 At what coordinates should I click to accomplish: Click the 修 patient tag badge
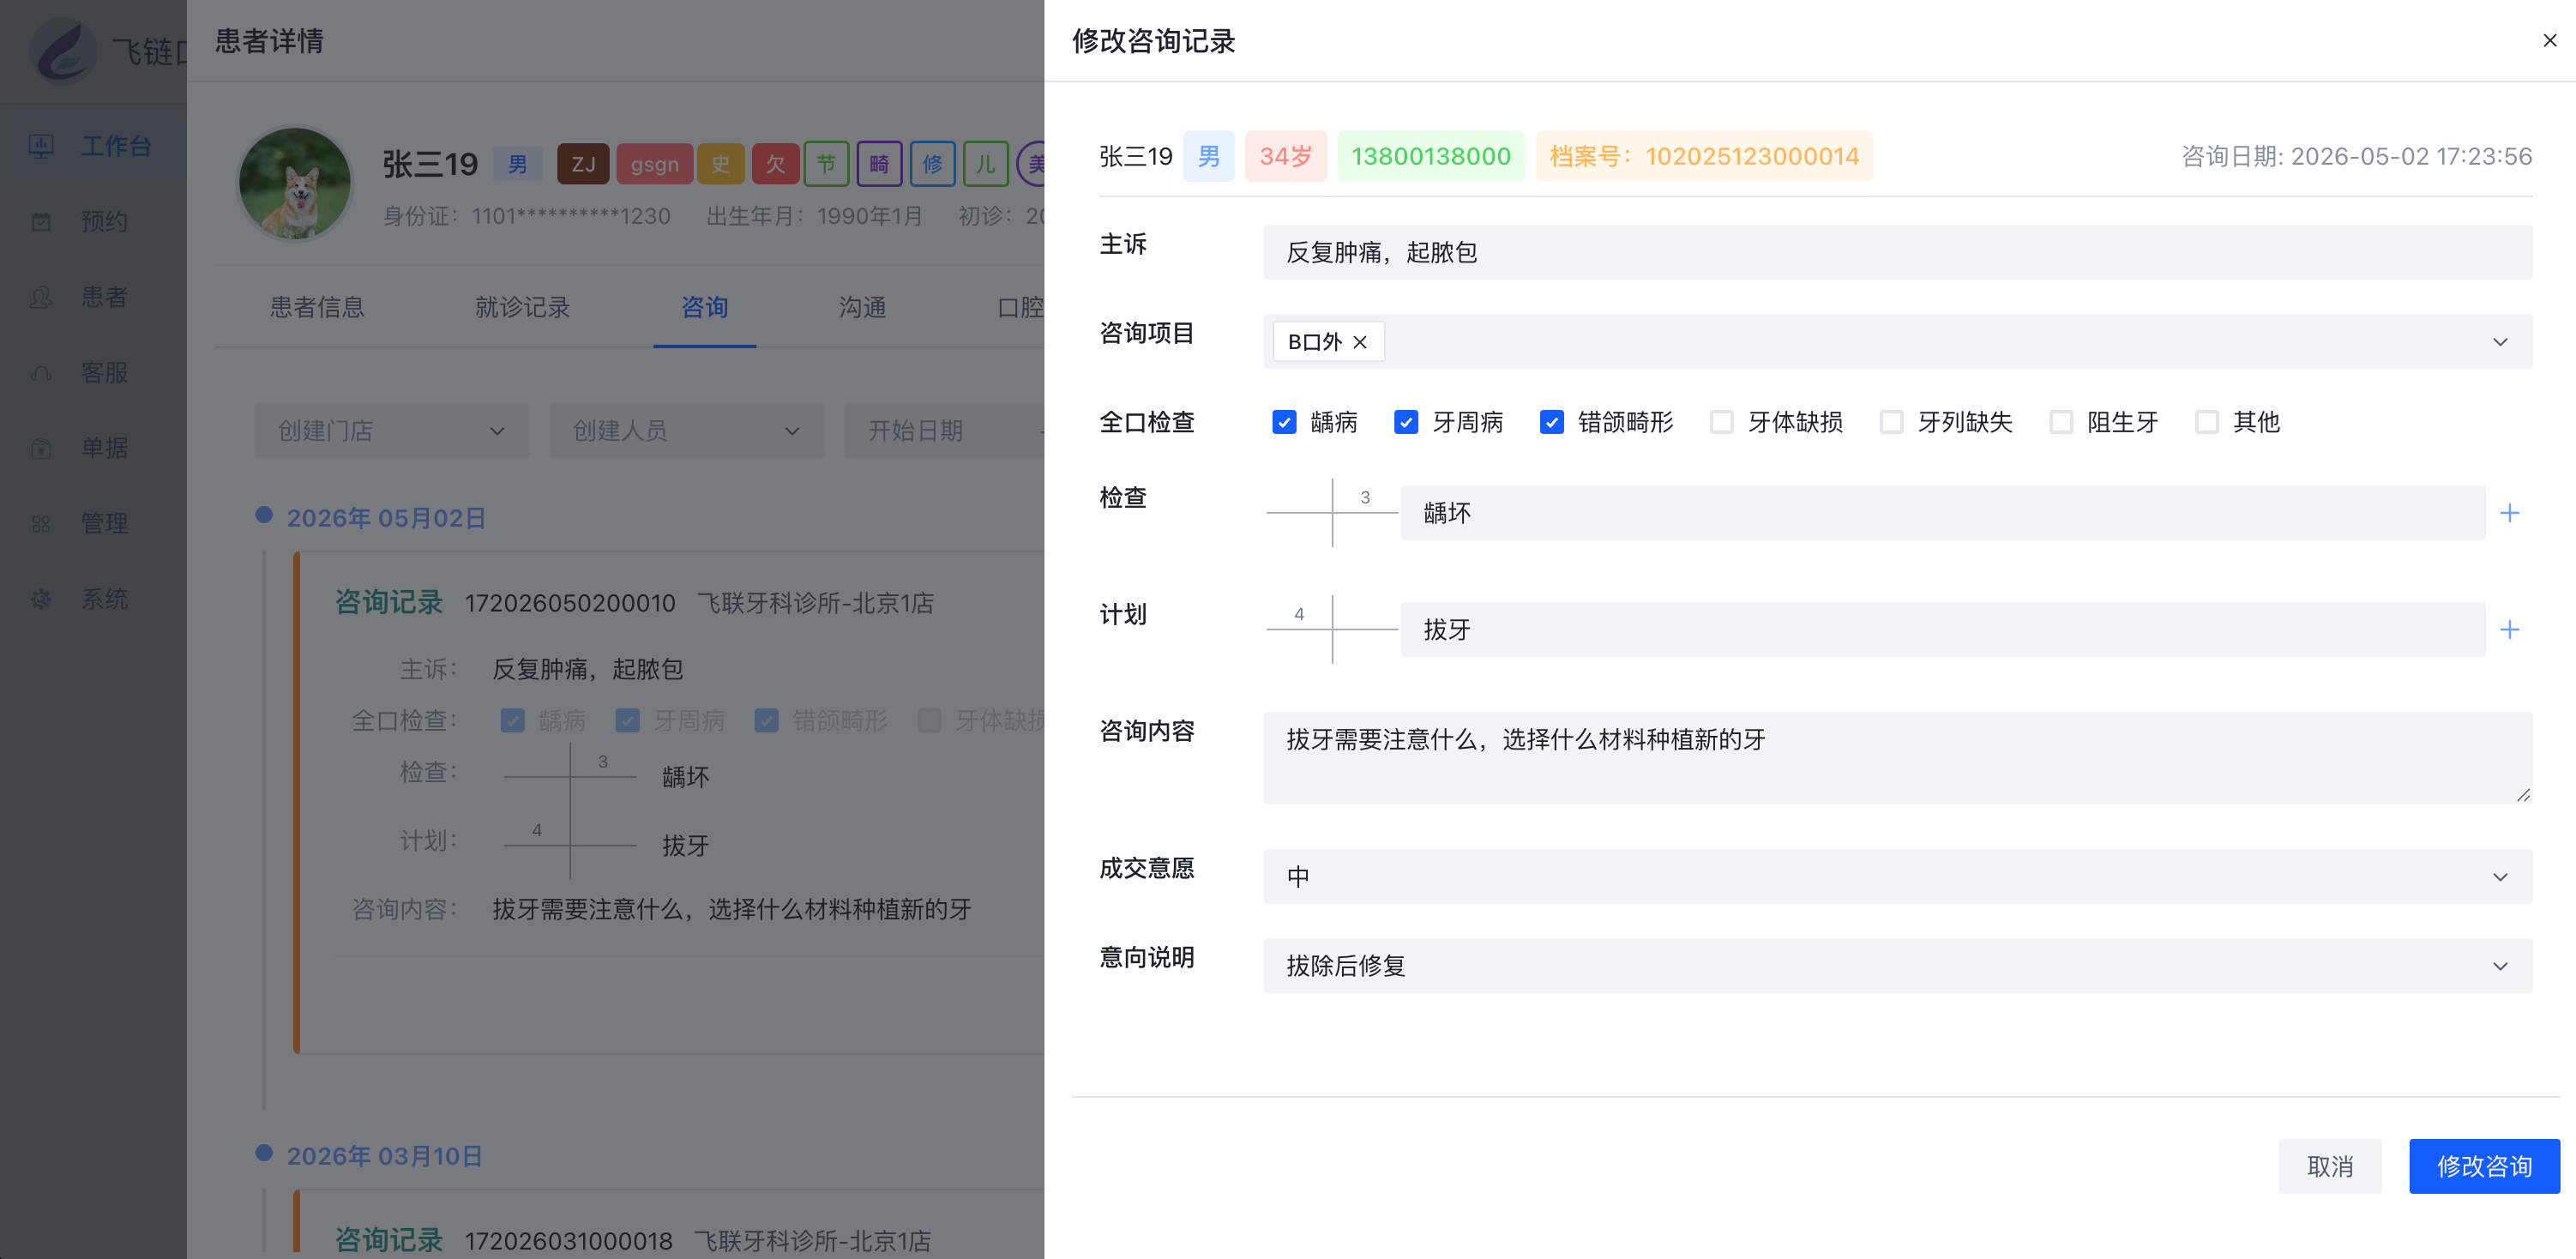pos(932,164)
